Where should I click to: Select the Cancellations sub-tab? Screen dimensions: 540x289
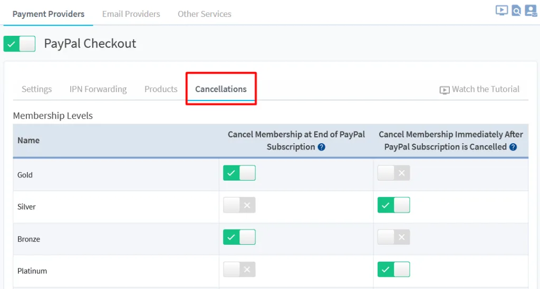click(x=221, y=89)
